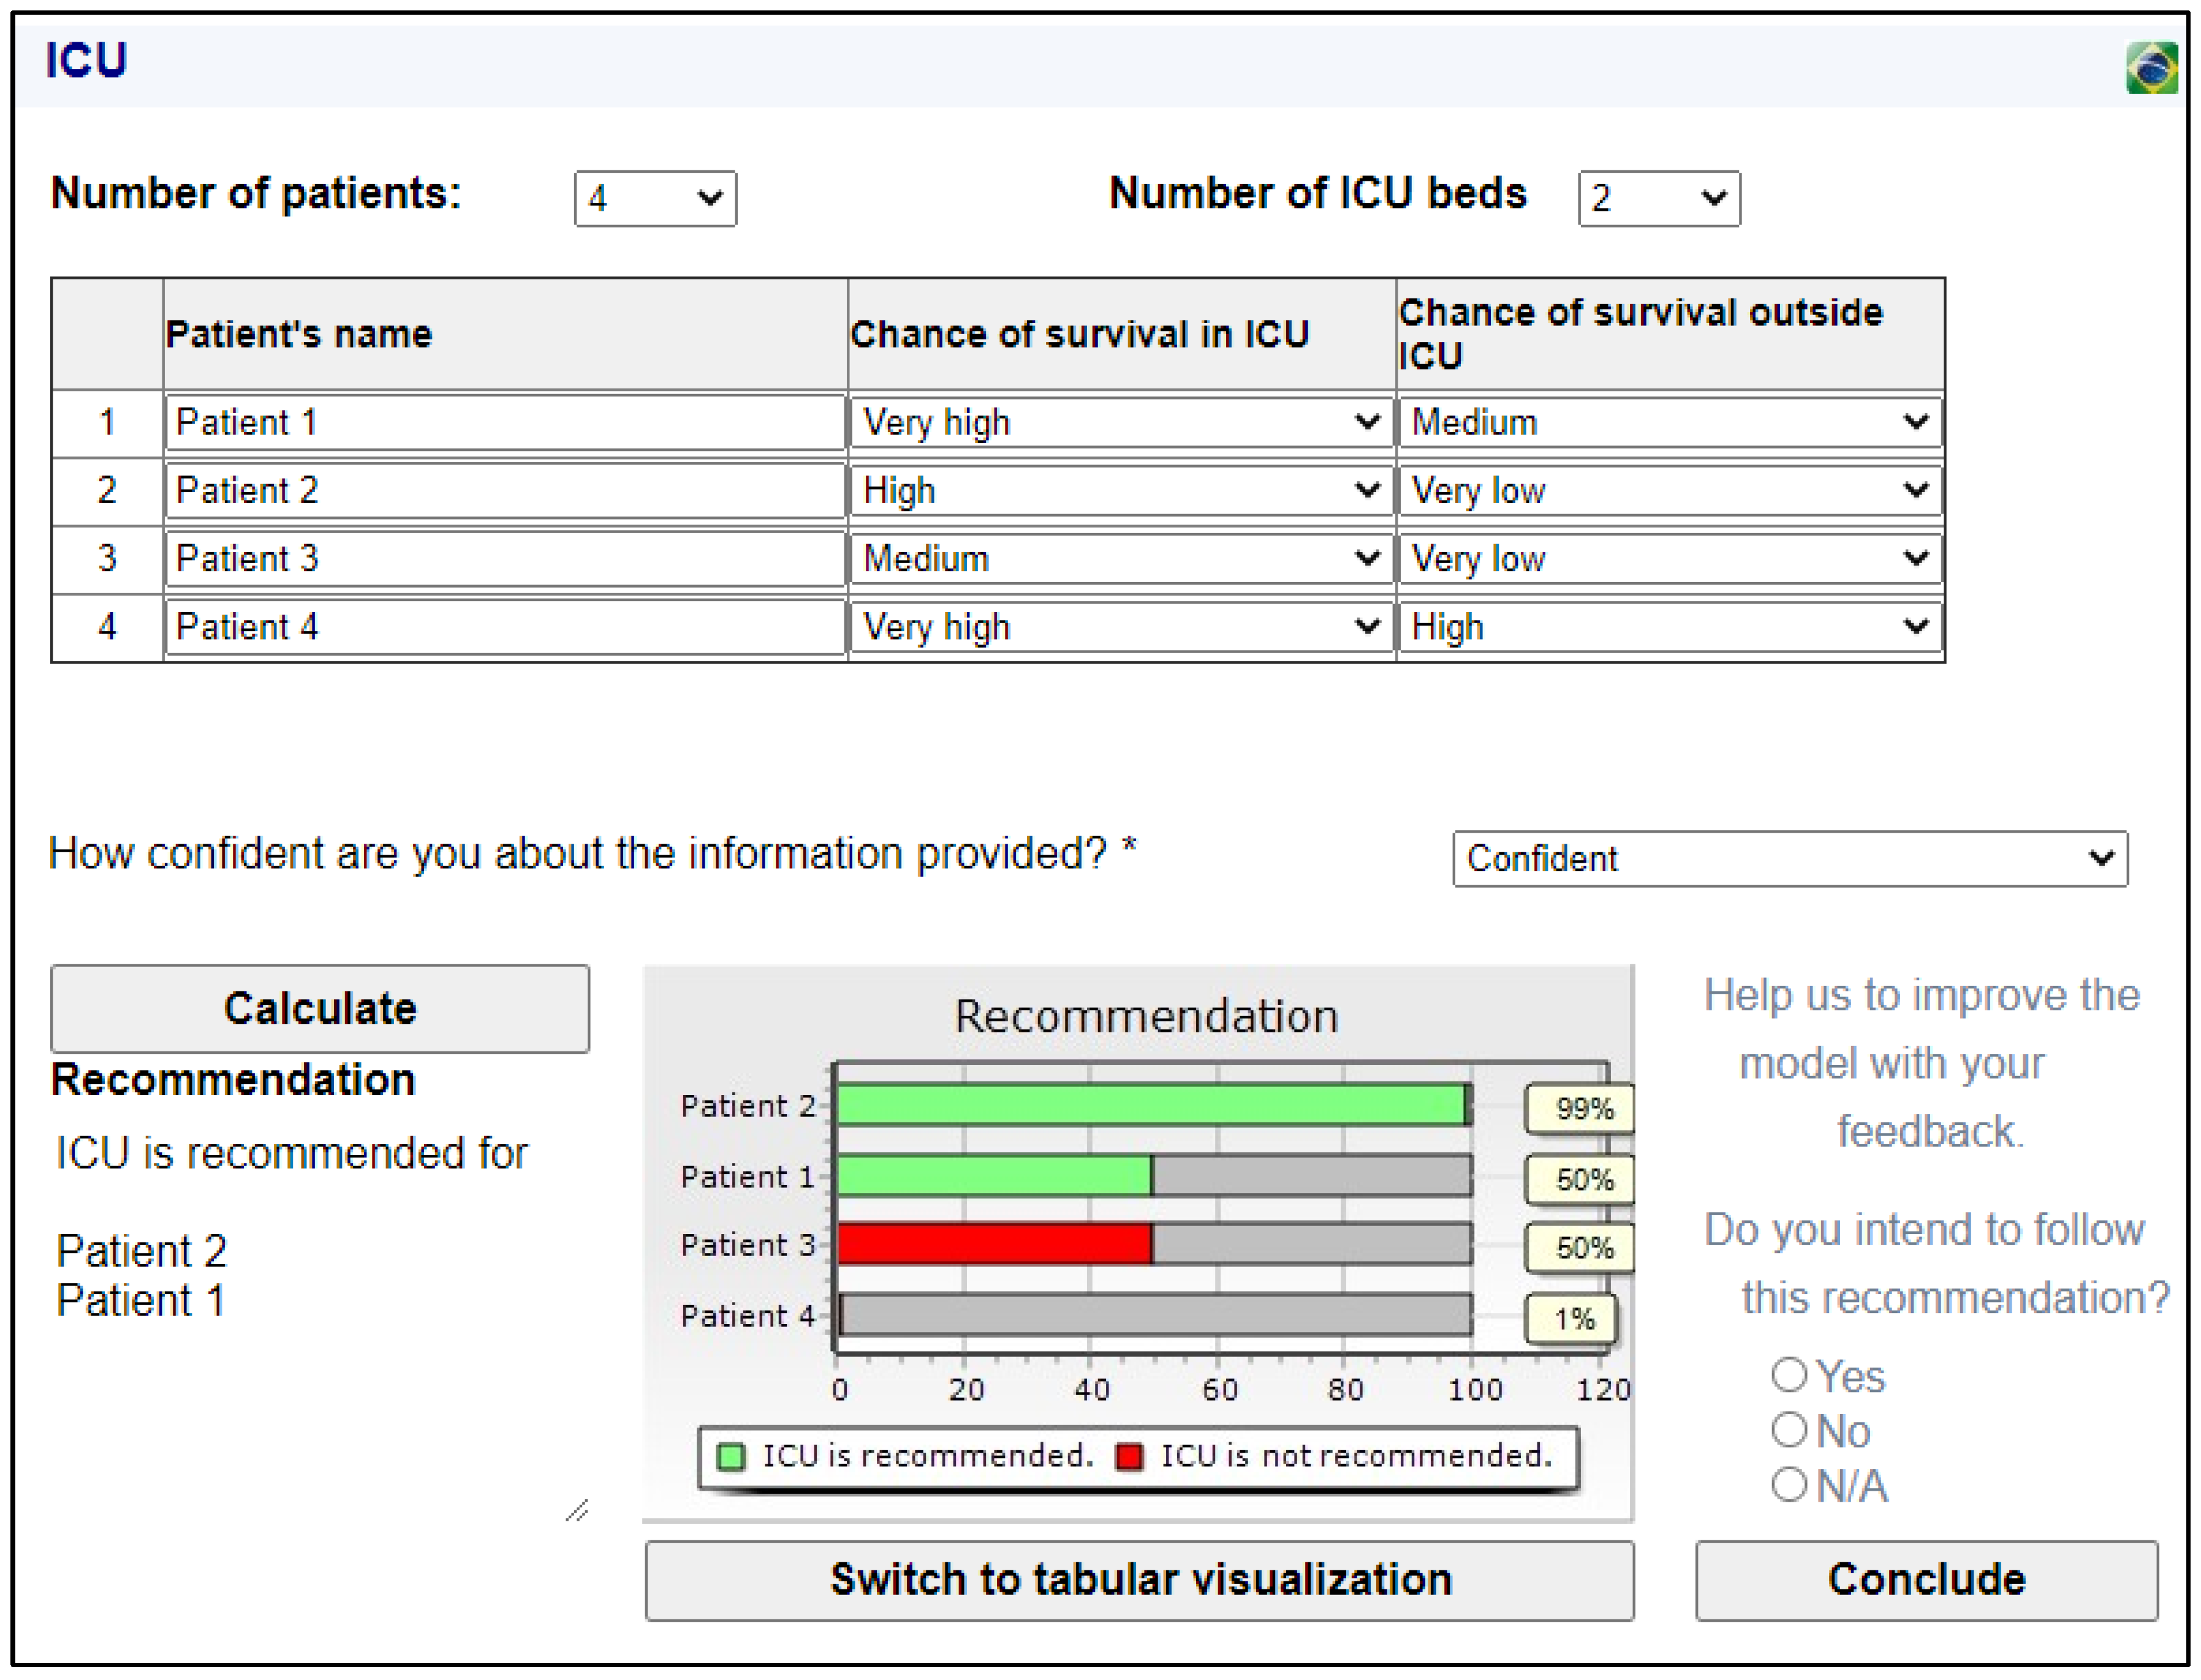
Task: Click Patient 3 red bar in chart
Action: [994, 1244]
